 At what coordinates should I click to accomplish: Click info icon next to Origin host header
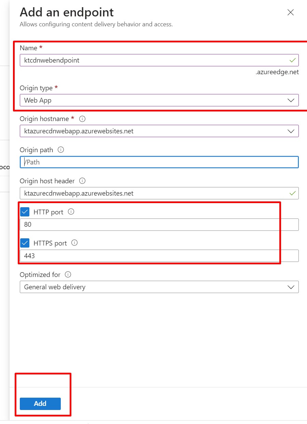pyautogui.click(x=82, y=181)
